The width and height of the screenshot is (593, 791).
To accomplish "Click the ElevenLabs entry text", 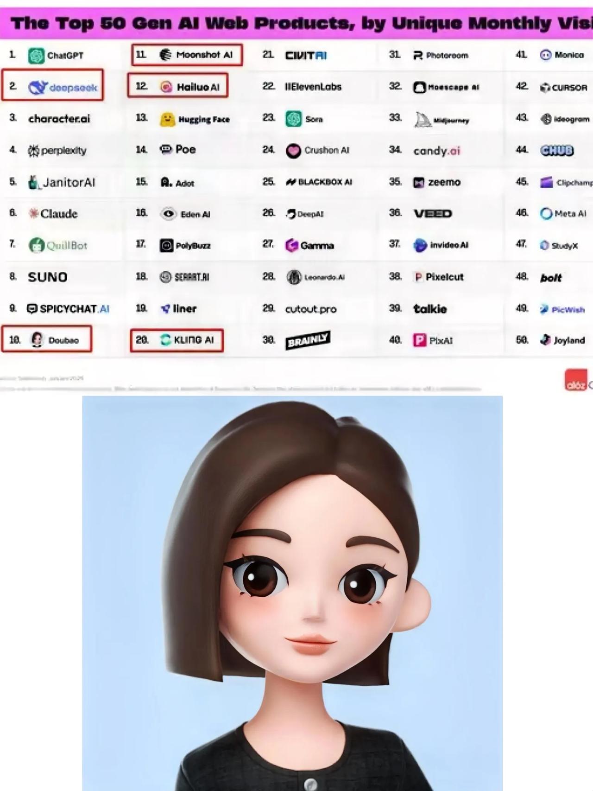I will [x=313, y=87].
